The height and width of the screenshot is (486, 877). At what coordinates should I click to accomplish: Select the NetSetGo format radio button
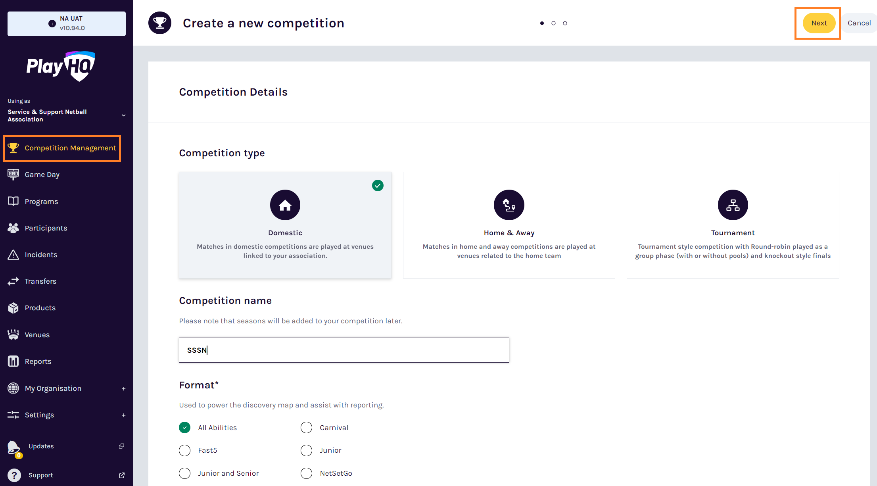tap(307, 473)
